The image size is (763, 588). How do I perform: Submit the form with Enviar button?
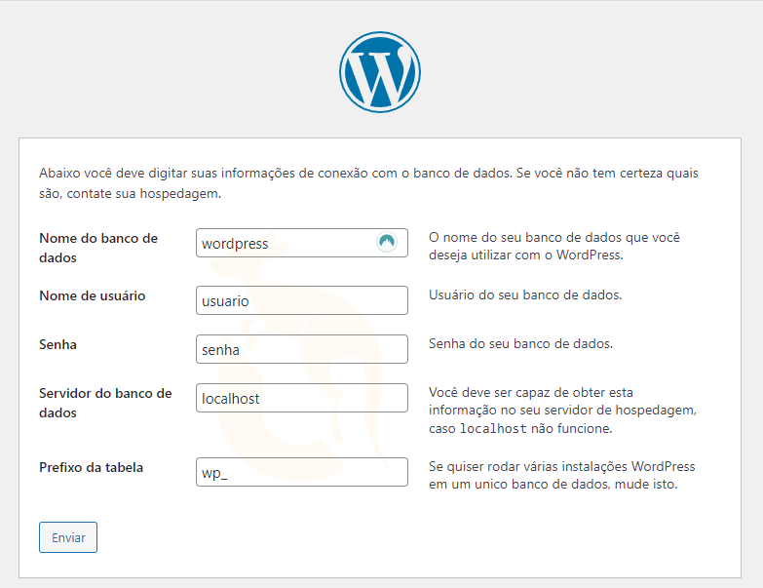pos(68,537)
